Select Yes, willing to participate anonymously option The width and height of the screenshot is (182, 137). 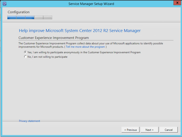[25, 52]
